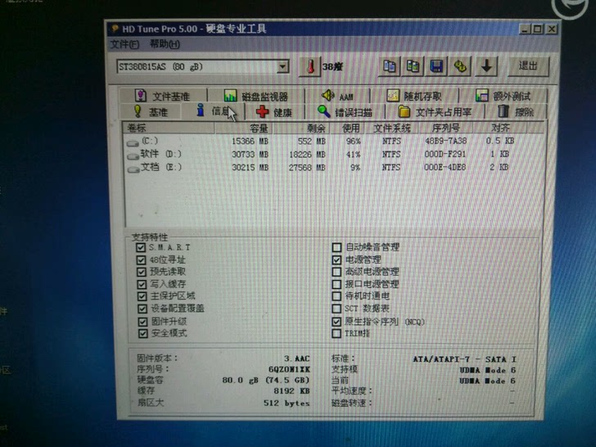Click the thermometer temperature icon
Viewport: 596px width, 447px height.
311,66
